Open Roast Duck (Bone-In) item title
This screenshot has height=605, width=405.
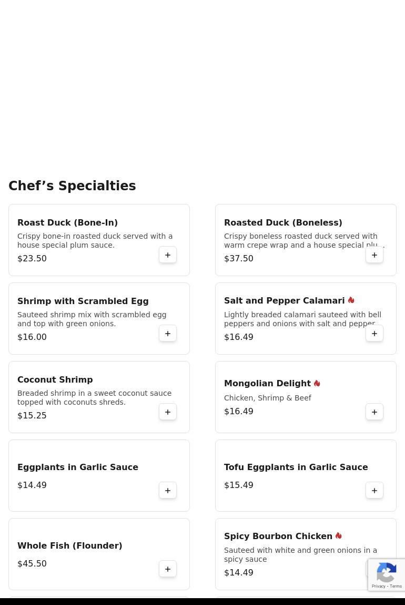click(x=67, y=222)
